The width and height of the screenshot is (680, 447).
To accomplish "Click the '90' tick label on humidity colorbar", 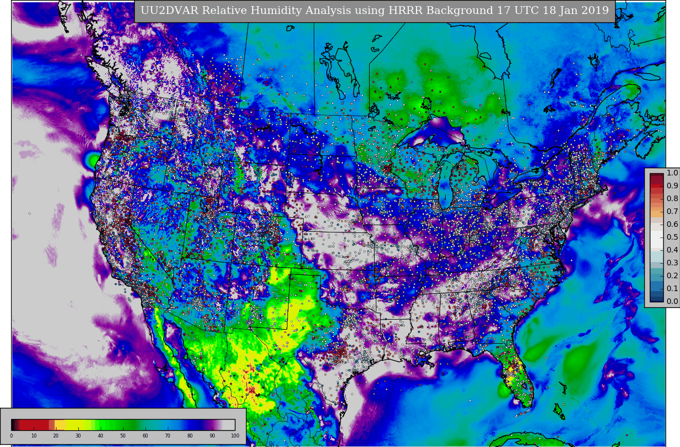I will tap(212, 436).
